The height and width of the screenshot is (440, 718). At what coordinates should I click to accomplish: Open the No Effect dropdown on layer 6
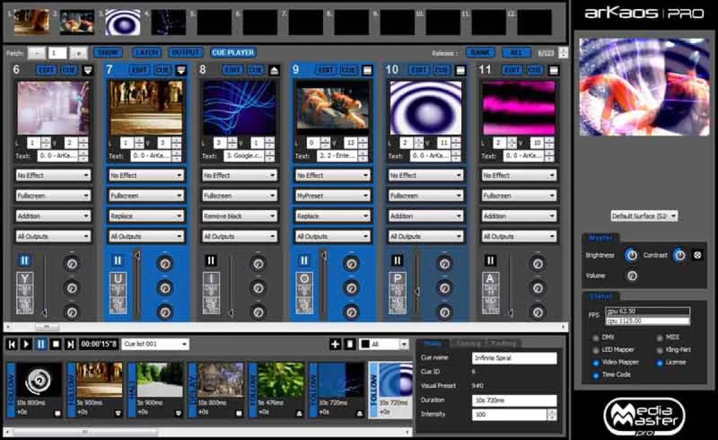point(53,175)
